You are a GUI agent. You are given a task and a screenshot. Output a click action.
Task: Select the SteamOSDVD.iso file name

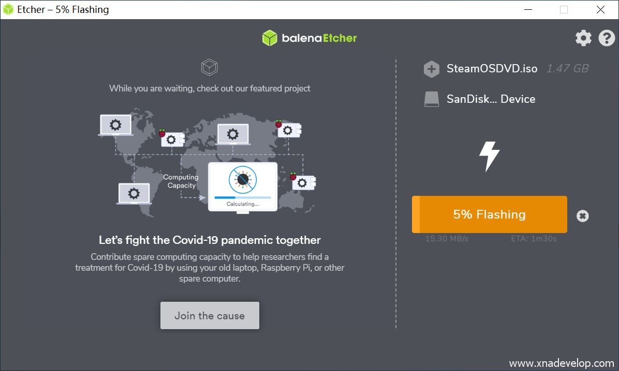492,69
